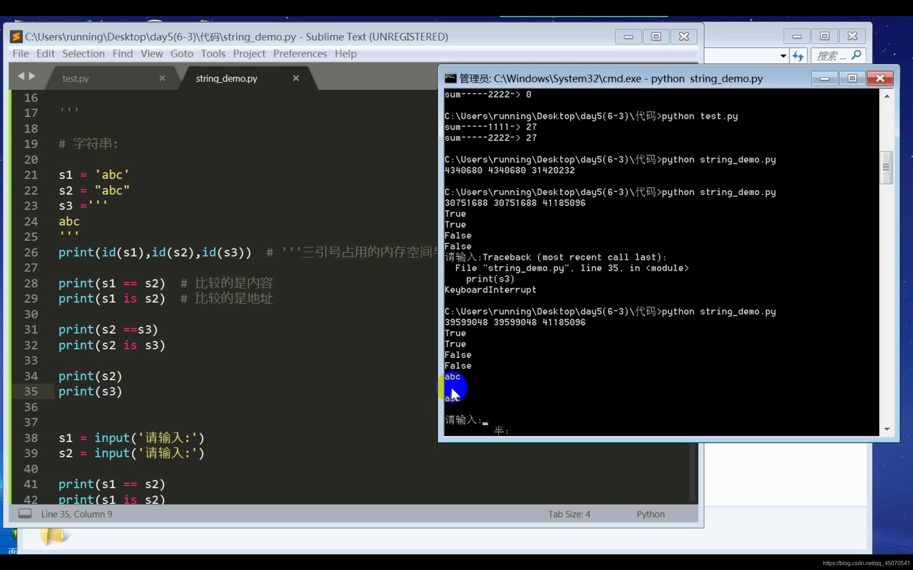Open the Goto menu
Screen dimensions: 913x570
pos(182,54)
